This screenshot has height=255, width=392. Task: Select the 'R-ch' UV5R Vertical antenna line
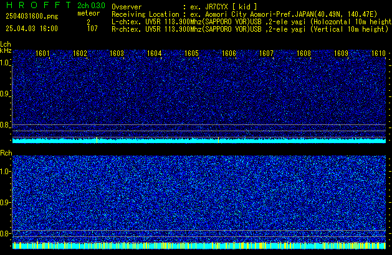click(250, 29)
